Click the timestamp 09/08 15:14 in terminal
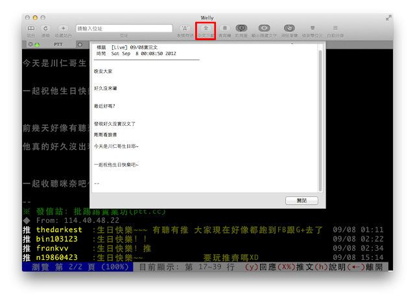The width and height of the screenshot is (415, 302). (358, 257)
